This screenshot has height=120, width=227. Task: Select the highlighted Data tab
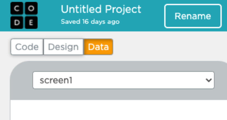click(x=98, y=47)
